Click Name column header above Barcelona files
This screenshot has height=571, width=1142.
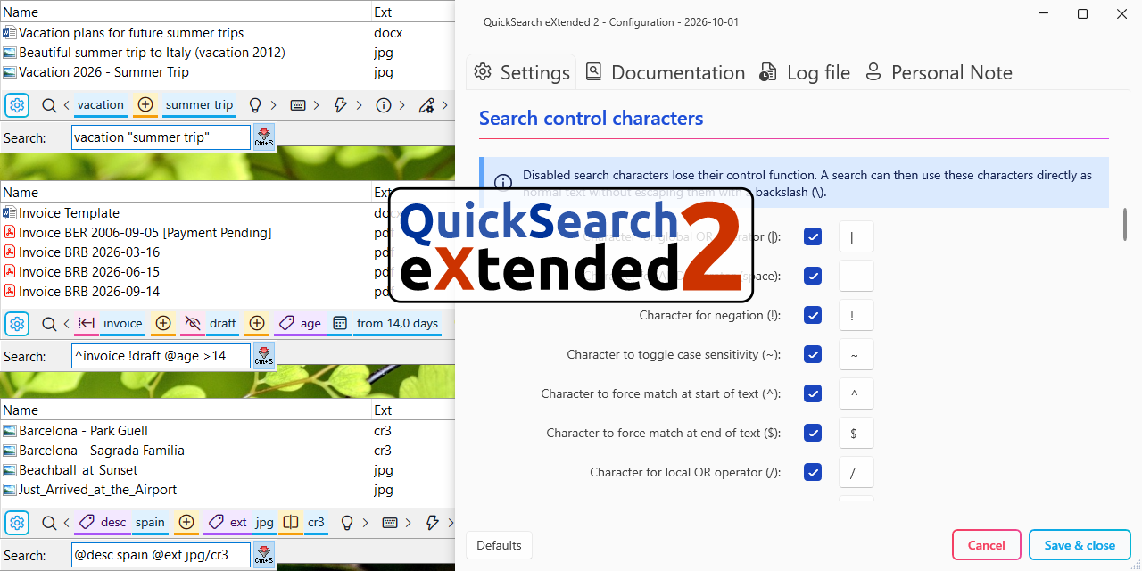(186, 410)
